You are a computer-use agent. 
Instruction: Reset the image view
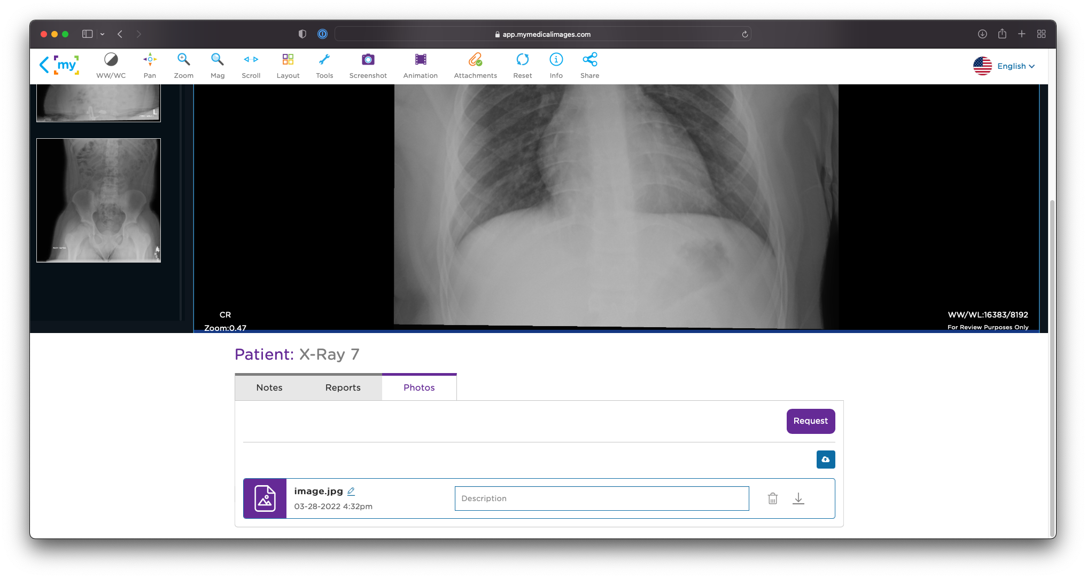522,66
